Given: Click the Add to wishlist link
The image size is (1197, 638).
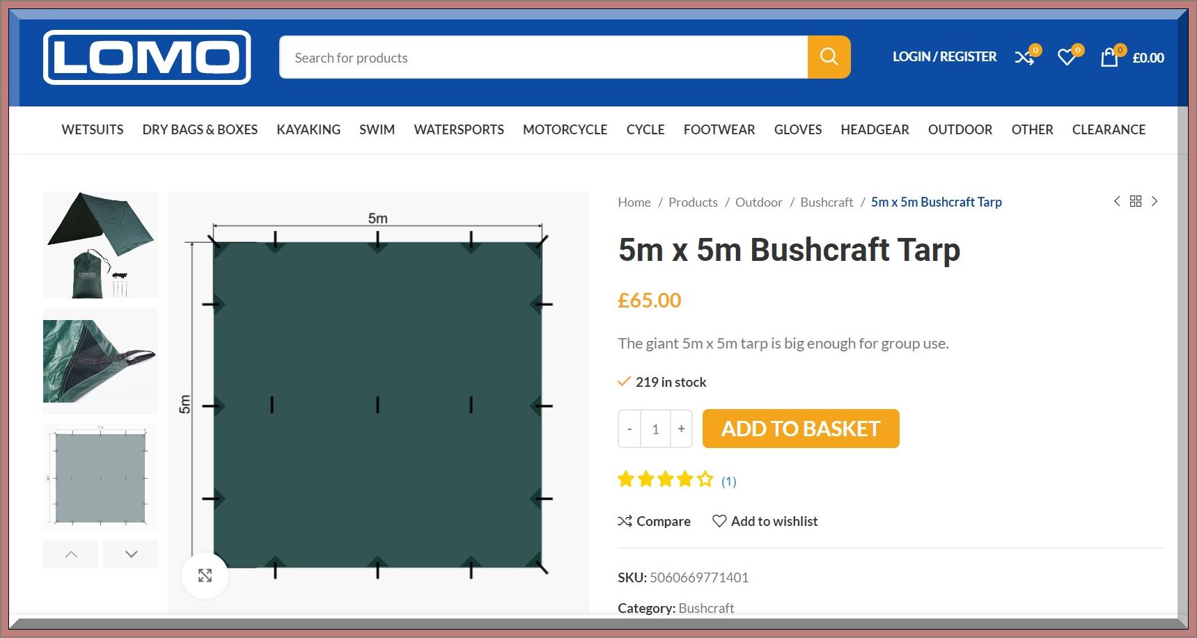Looking at the screenshot, I should 765,521.
